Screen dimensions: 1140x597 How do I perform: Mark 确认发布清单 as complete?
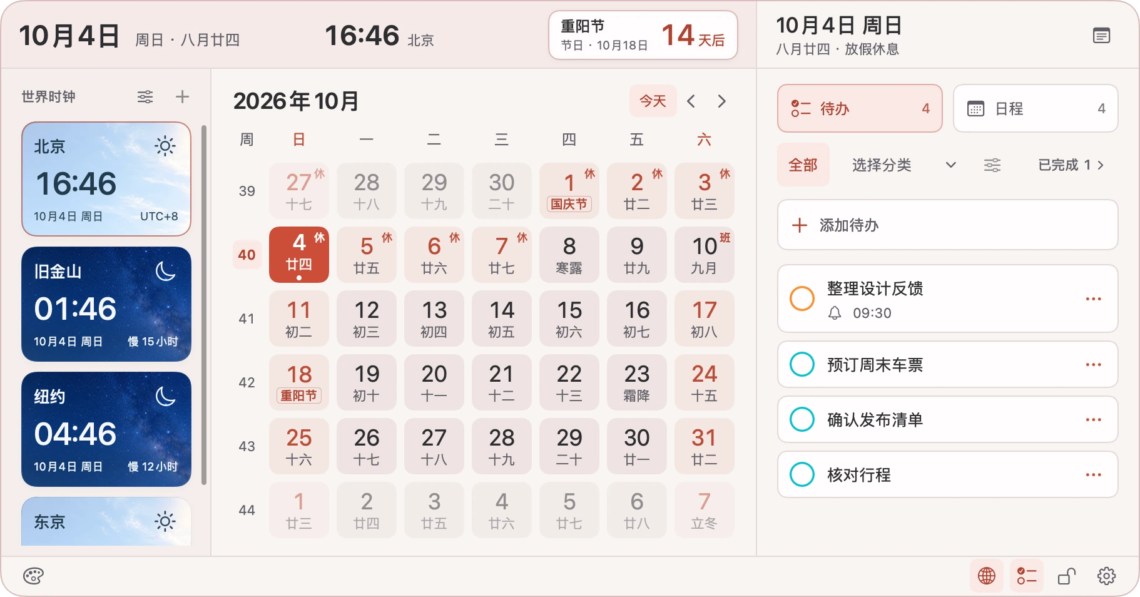[802, 419]
